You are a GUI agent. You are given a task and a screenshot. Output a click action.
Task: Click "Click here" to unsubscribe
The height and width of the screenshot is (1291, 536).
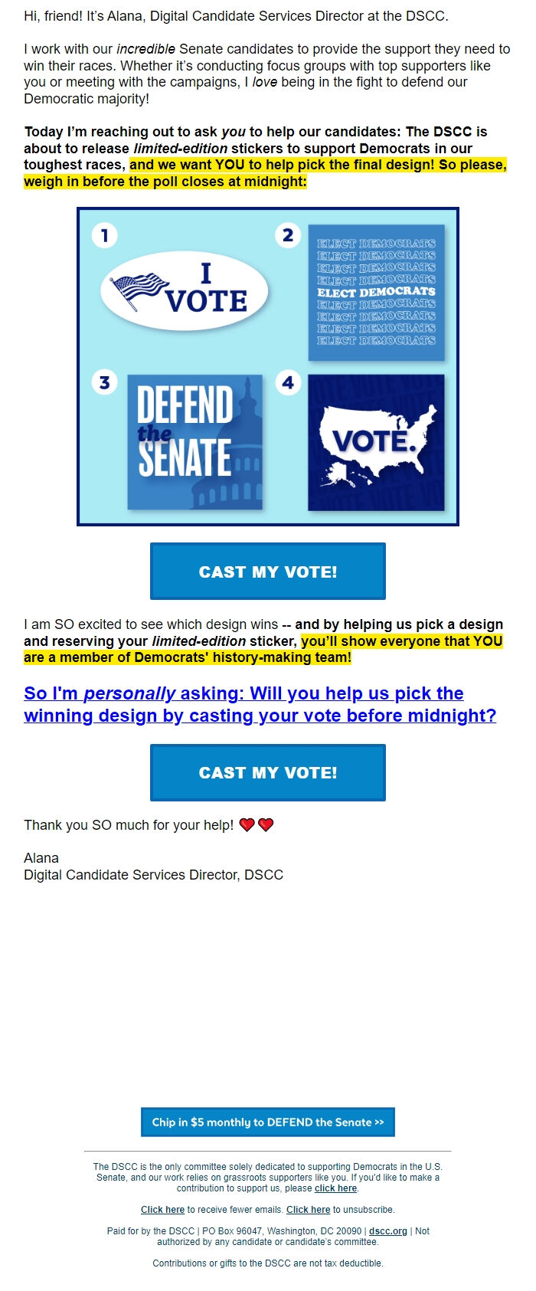pyautogui.click(x=308, y=1210)
